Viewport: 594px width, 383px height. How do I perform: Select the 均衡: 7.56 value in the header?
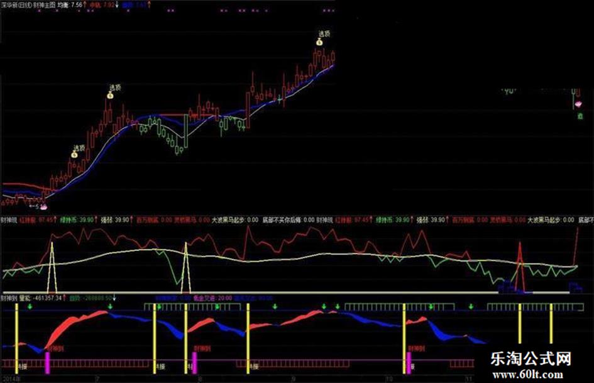tap(71, 5)
